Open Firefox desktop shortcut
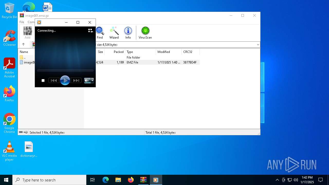 (x=10, y=94)
